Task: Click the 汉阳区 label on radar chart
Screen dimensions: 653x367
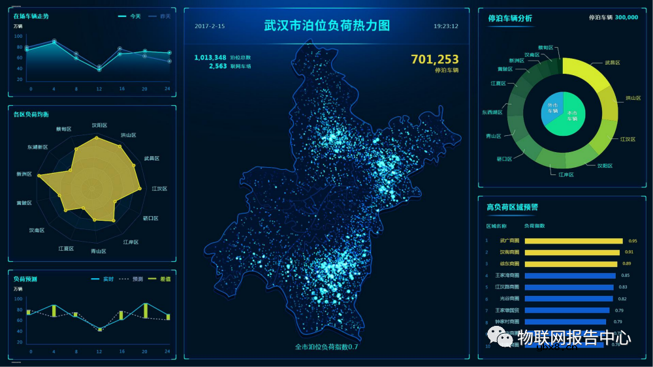Action: point(99,125)
